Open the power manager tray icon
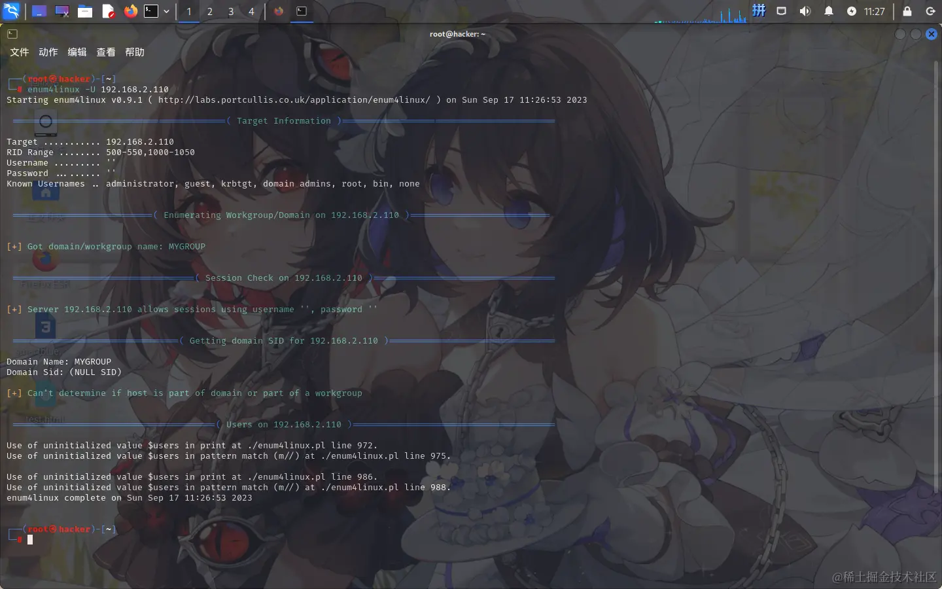942x589 pixels. (x=852, y=11)
